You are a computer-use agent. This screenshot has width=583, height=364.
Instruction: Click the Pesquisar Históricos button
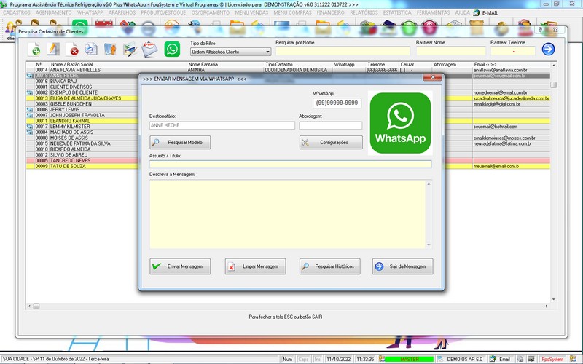(x=330, y=266)
